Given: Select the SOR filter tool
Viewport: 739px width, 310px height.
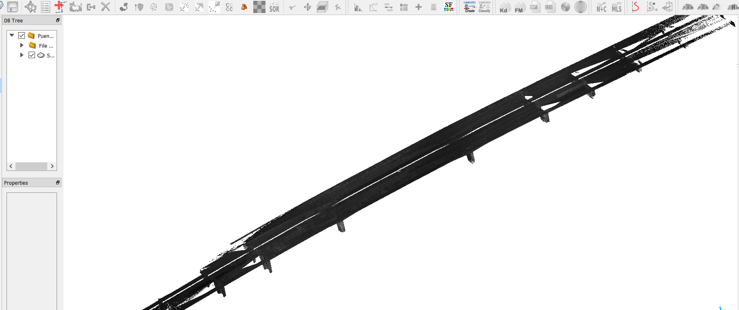Looking at the screenshot, I should tap(274, 7).
